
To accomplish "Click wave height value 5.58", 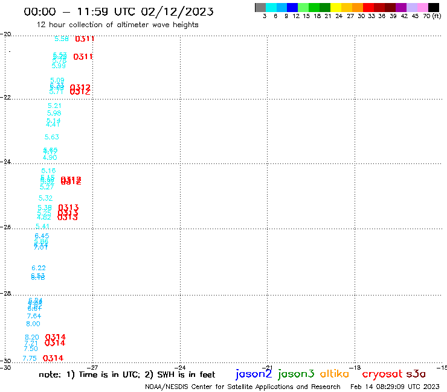I will pos(62,39).
